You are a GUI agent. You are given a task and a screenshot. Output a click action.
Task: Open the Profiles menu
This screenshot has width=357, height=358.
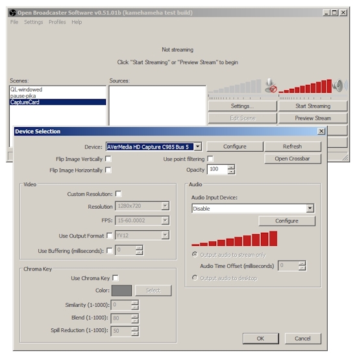click(57, 22)
